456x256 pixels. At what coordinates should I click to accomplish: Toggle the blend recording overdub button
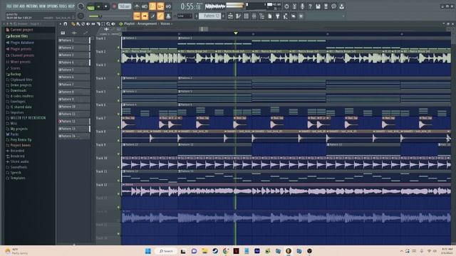(160, 6)
